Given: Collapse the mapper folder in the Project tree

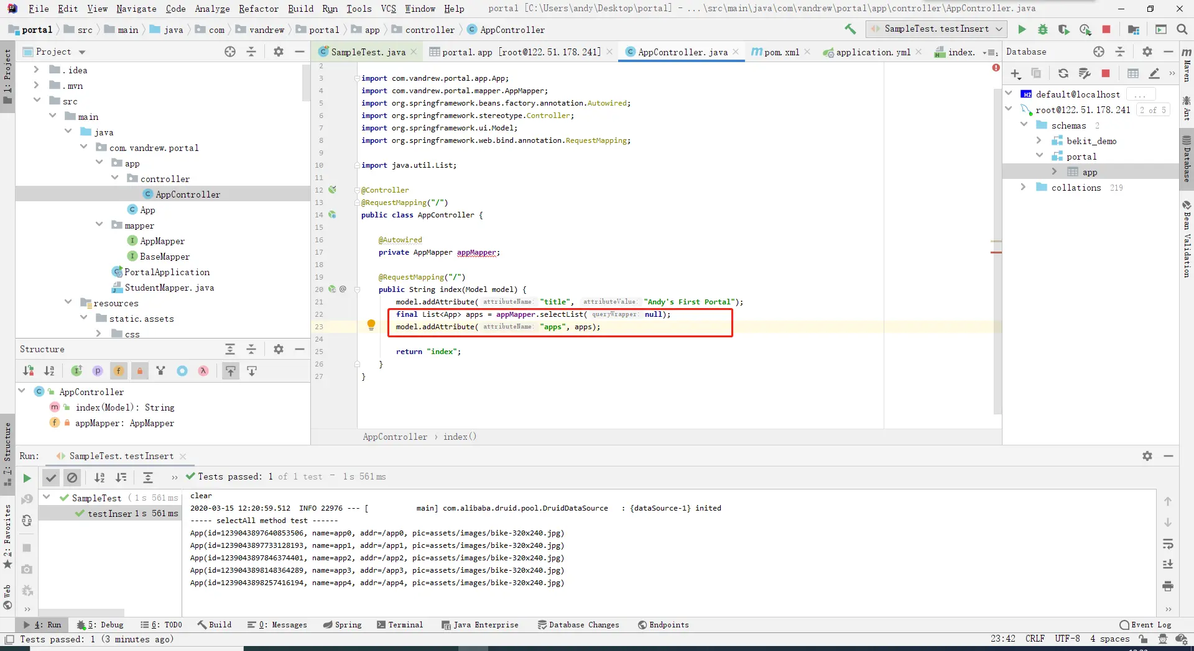Looking at the screenshot, I should tap(99, 225).
